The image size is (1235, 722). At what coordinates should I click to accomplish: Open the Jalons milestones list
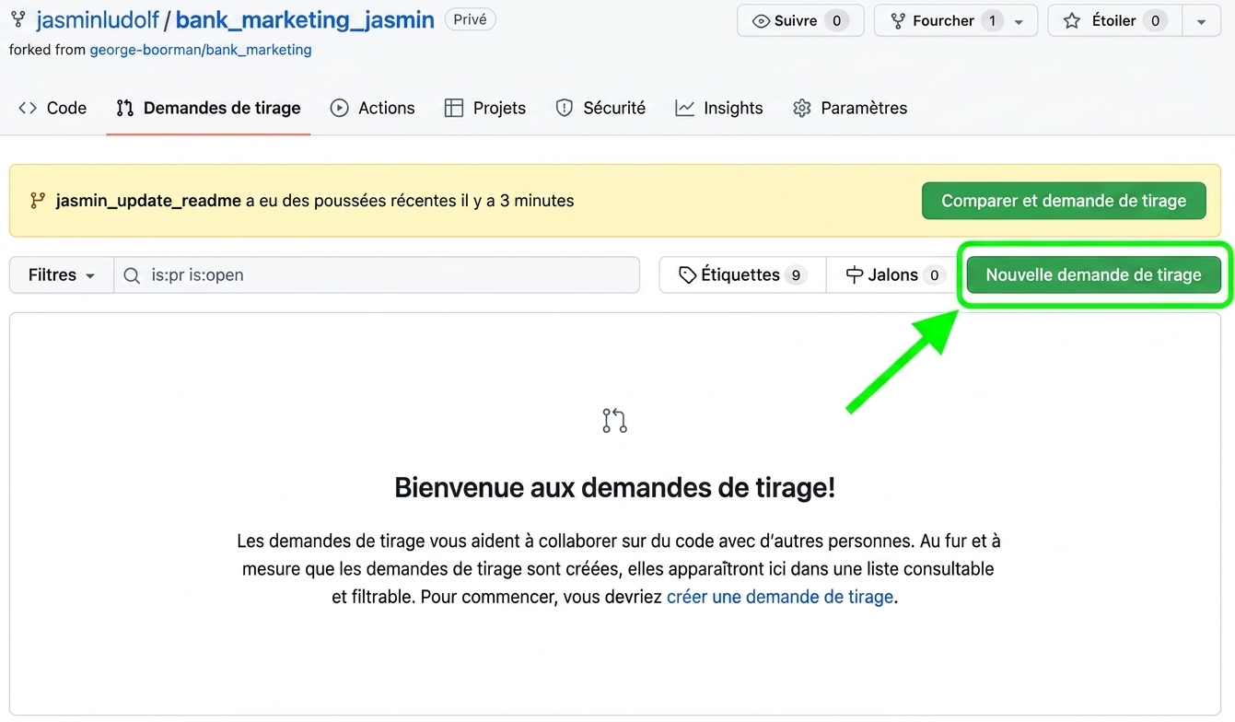[x=894, y=275]
